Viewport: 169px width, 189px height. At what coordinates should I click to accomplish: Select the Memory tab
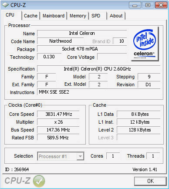78,16
